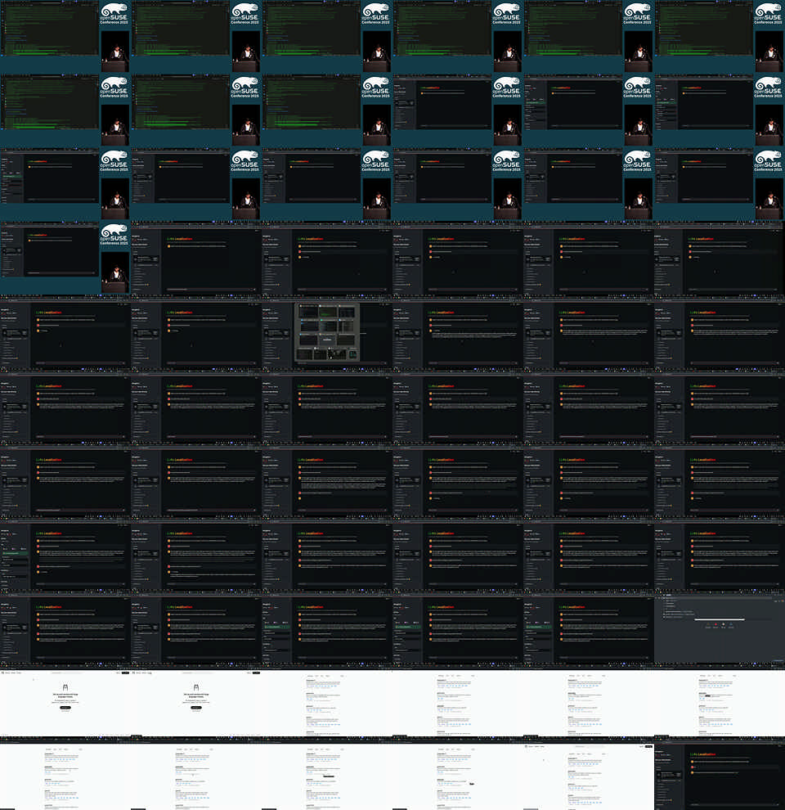Viewport: 785px width, 810px height.
Task: Select the only openSUSE speaker thumbnail in the fourth row
Action: [x=65, y=258]
